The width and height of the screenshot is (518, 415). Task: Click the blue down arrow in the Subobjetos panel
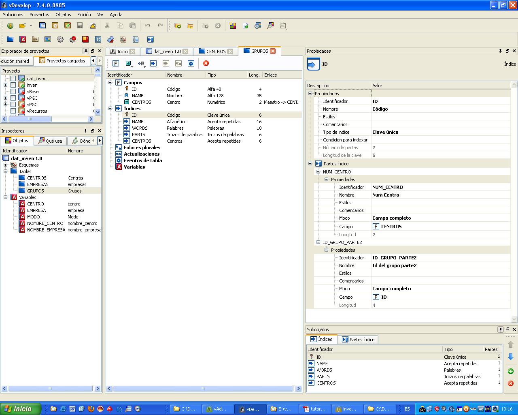point(510,357)
